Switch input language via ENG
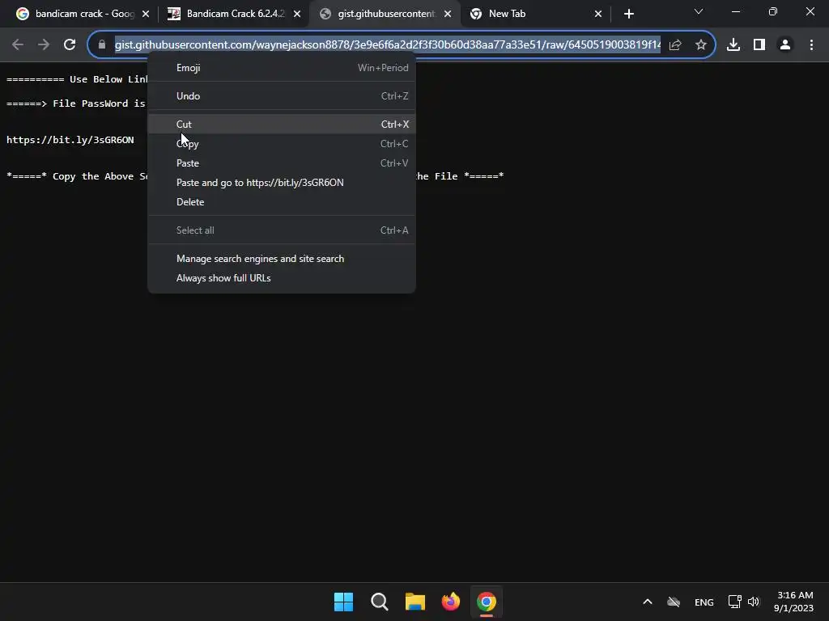 point(704,602)
